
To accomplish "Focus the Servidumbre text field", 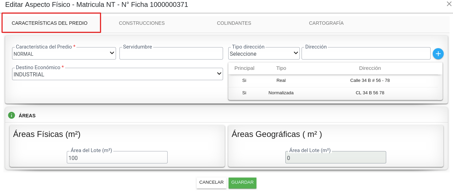I will [171, 54].
